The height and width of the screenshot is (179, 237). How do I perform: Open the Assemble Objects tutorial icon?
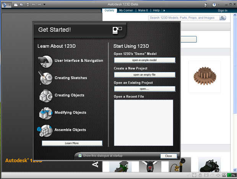pos(45,131)
